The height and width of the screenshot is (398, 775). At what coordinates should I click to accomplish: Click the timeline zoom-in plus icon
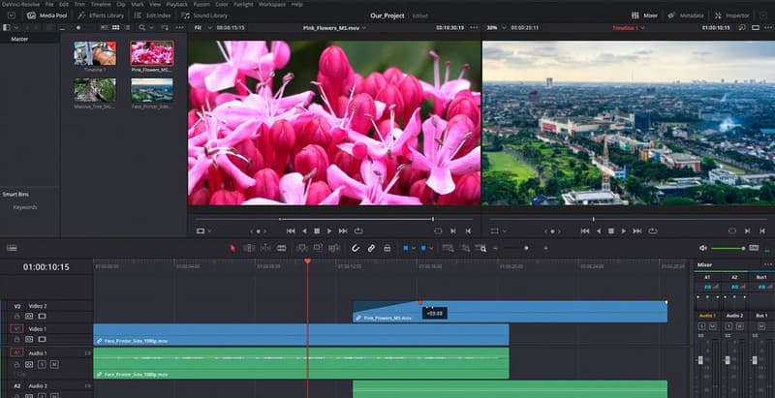pyautogui.click(x=545, y=248)
